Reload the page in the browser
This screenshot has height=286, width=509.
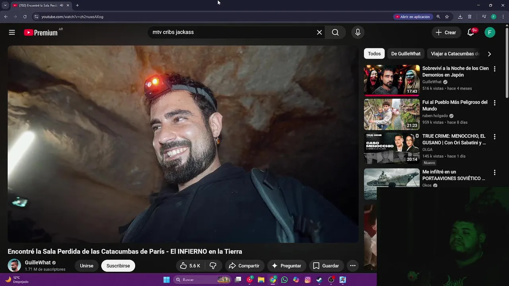pyautogui.click(x=25, y=17)
